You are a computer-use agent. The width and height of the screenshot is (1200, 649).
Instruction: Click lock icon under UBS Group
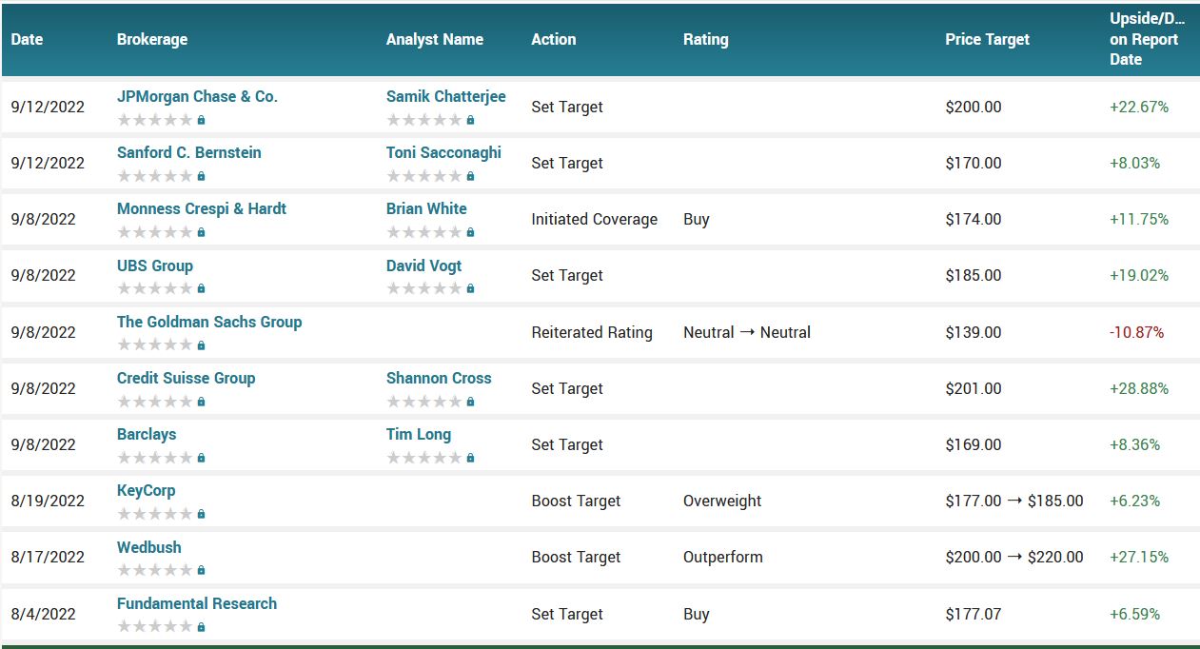(x=201, y=289)
